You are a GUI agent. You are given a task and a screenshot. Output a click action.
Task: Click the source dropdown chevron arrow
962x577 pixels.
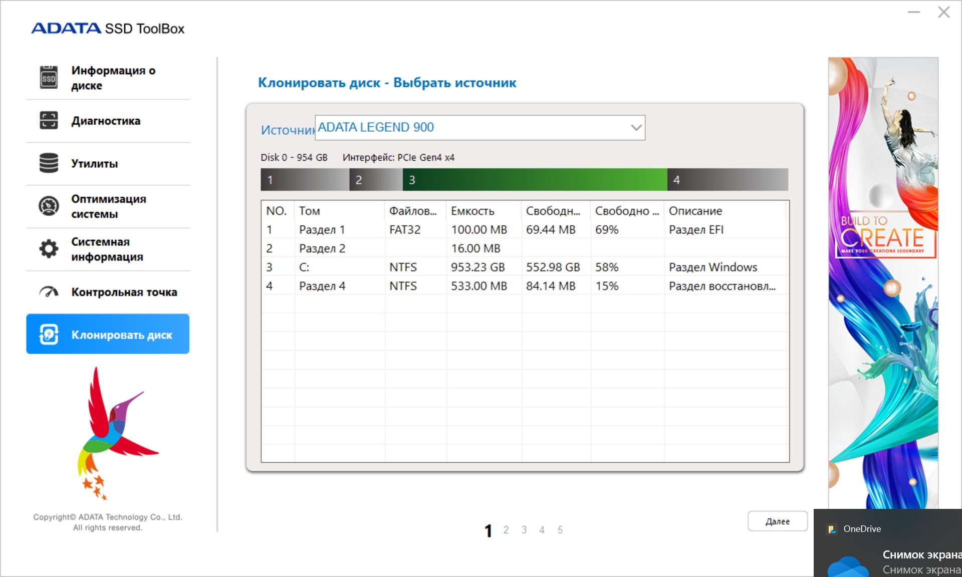[x=636, y=128]
